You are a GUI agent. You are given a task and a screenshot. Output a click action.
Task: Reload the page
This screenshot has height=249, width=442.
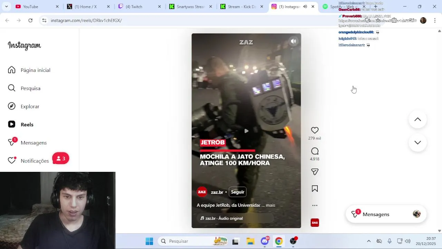click(30, 20)
